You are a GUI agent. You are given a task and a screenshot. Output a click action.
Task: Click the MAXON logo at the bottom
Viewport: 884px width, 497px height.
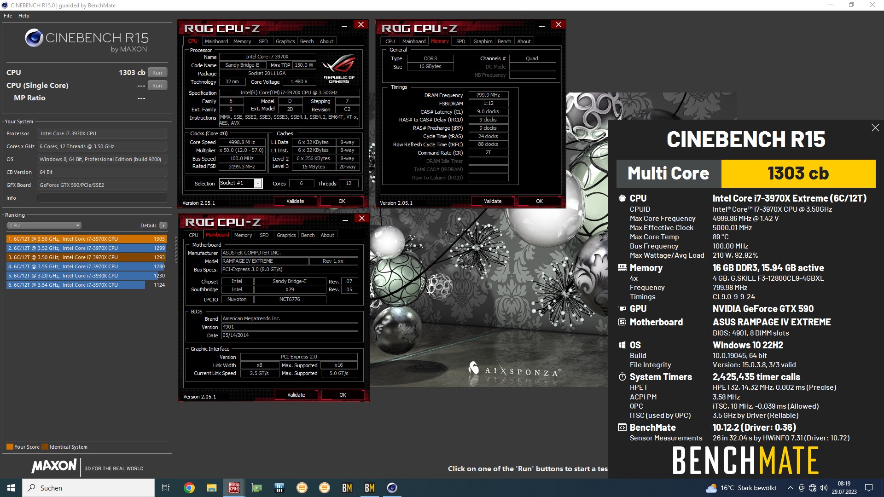click(x=54, y=466)
